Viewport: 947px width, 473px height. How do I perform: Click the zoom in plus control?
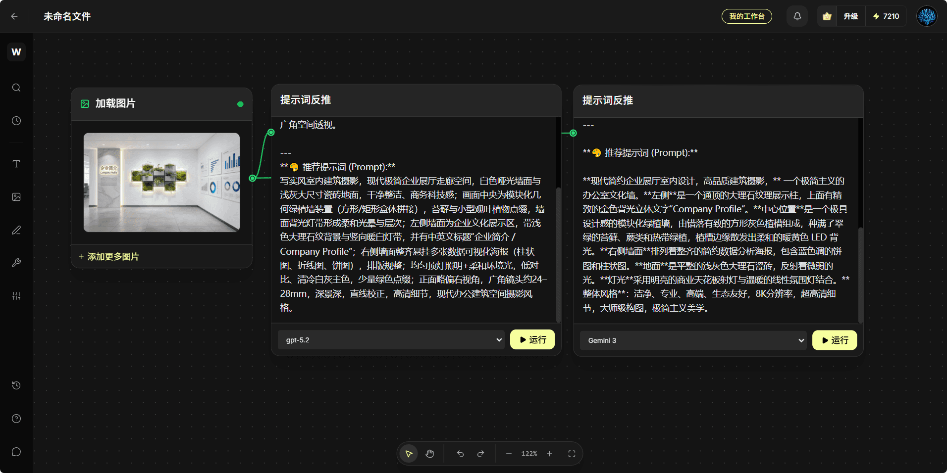549,453
